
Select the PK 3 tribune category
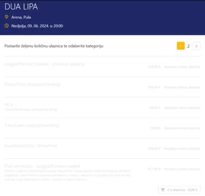tap(102, 107)
